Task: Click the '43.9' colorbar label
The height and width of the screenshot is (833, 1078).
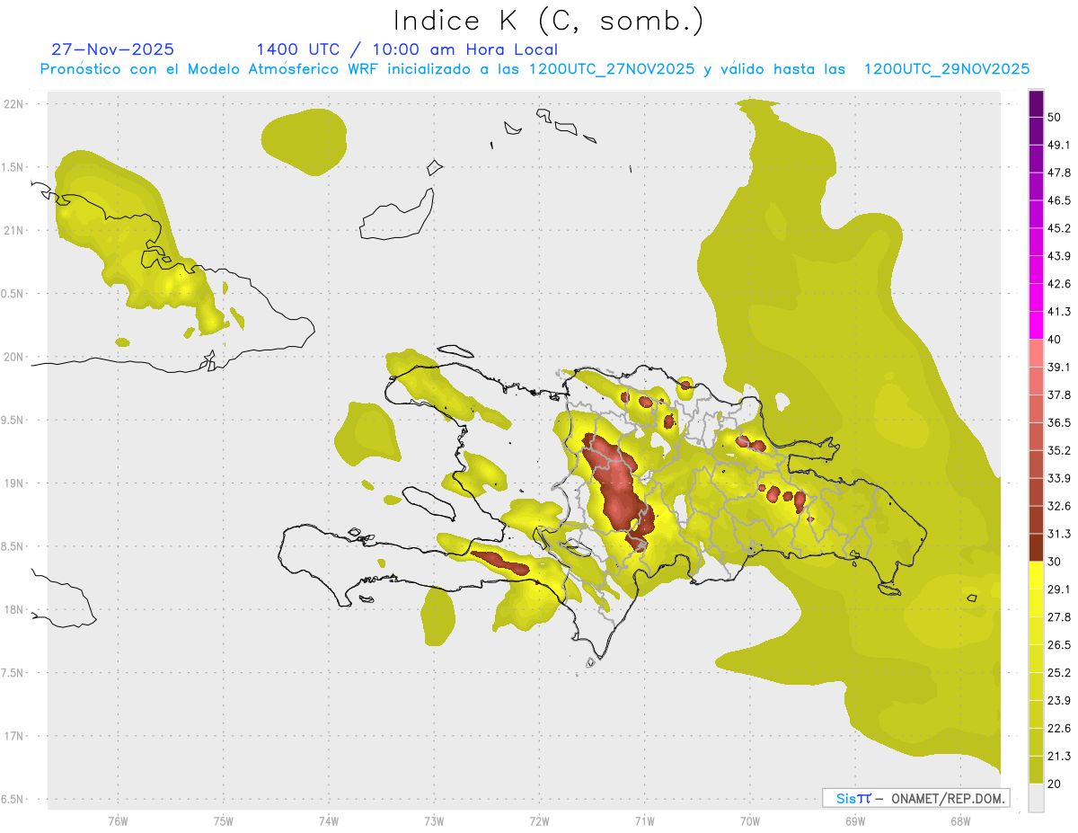Action: 1059,256
